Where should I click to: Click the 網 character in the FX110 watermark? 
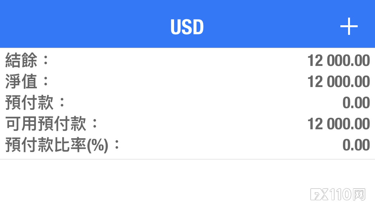[359, 194]
